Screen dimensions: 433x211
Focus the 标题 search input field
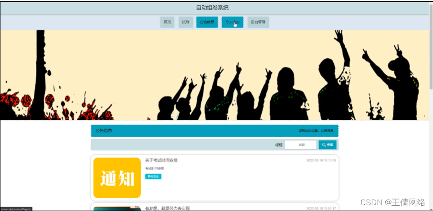pos(300,145)
